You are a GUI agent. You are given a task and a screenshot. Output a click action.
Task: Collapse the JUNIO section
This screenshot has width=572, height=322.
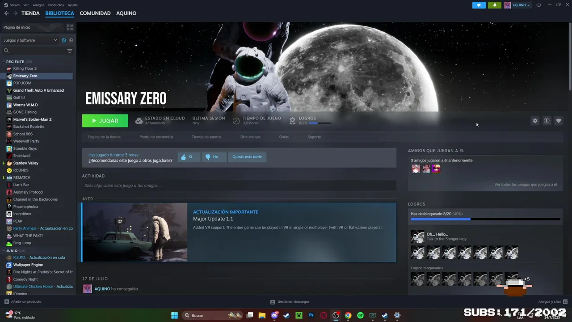click(x=4, y=250)
